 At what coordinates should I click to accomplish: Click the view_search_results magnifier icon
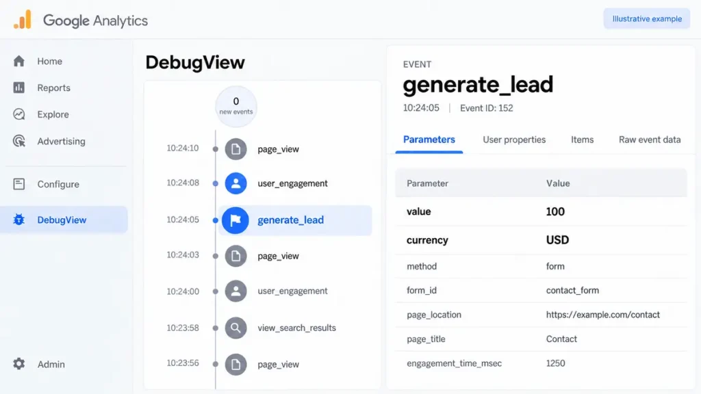pos(235,328)
